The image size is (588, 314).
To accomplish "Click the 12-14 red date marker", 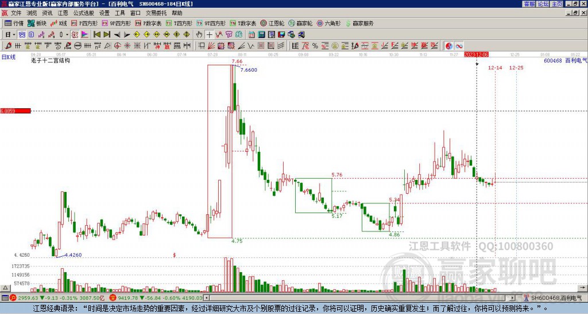I will click(x=495, y=68).
